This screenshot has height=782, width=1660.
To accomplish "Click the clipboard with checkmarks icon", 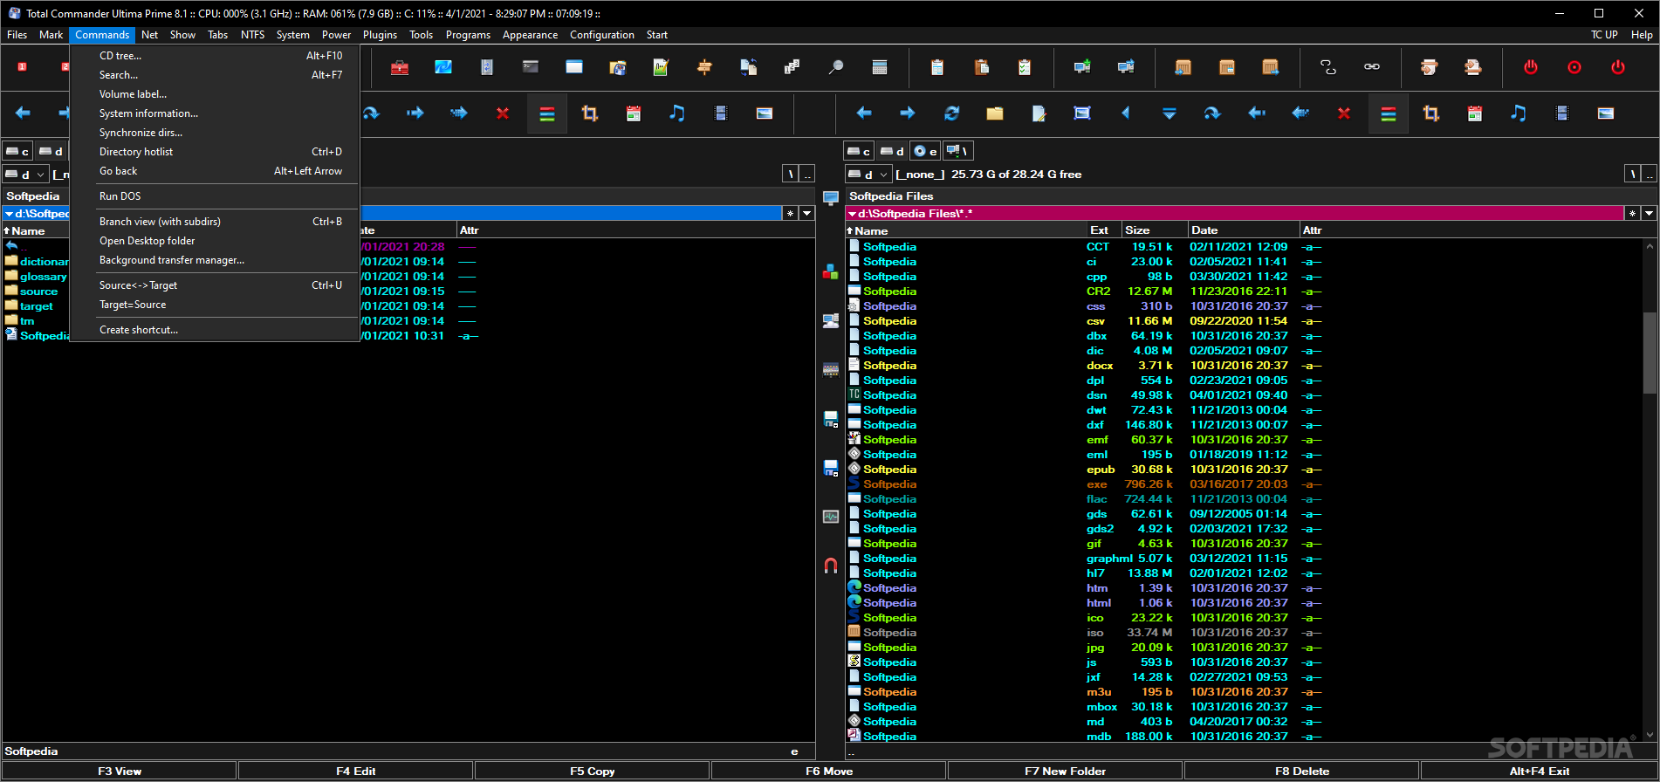I will click(1025, 67).
